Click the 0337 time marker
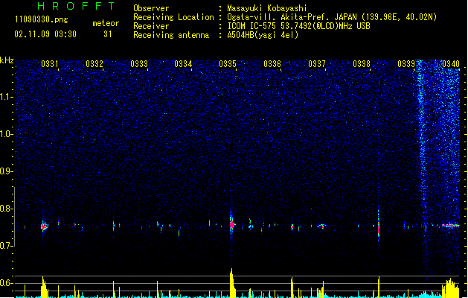 (317, 64)
